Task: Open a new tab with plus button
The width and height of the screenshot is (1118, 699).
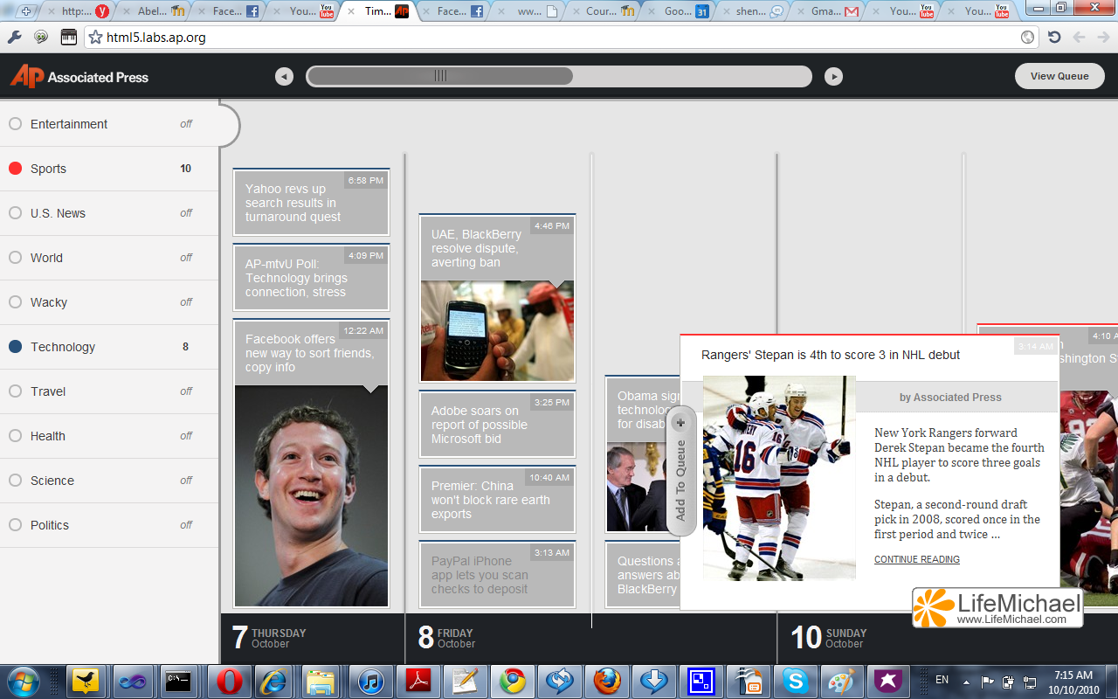Action: click(x=25, y=11)
